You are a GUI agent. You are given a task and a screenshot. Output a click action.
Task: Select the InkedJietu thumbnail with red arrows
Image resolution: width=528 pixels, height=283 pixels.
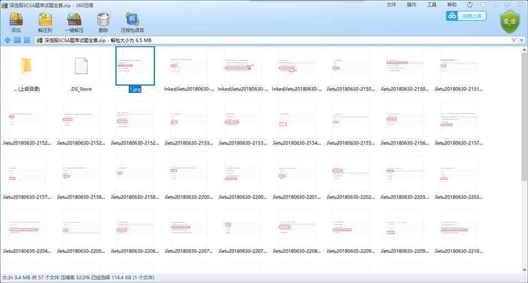click(243, 70)
